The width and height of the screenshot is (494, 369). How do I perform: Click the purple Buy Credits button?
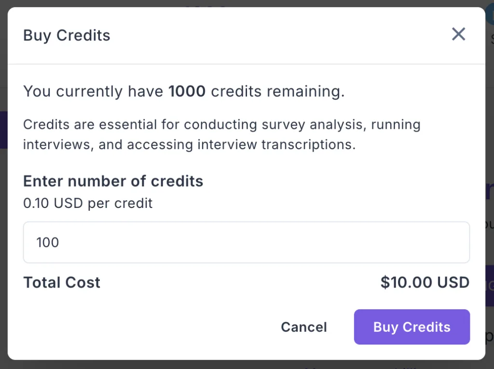[412, 327]
